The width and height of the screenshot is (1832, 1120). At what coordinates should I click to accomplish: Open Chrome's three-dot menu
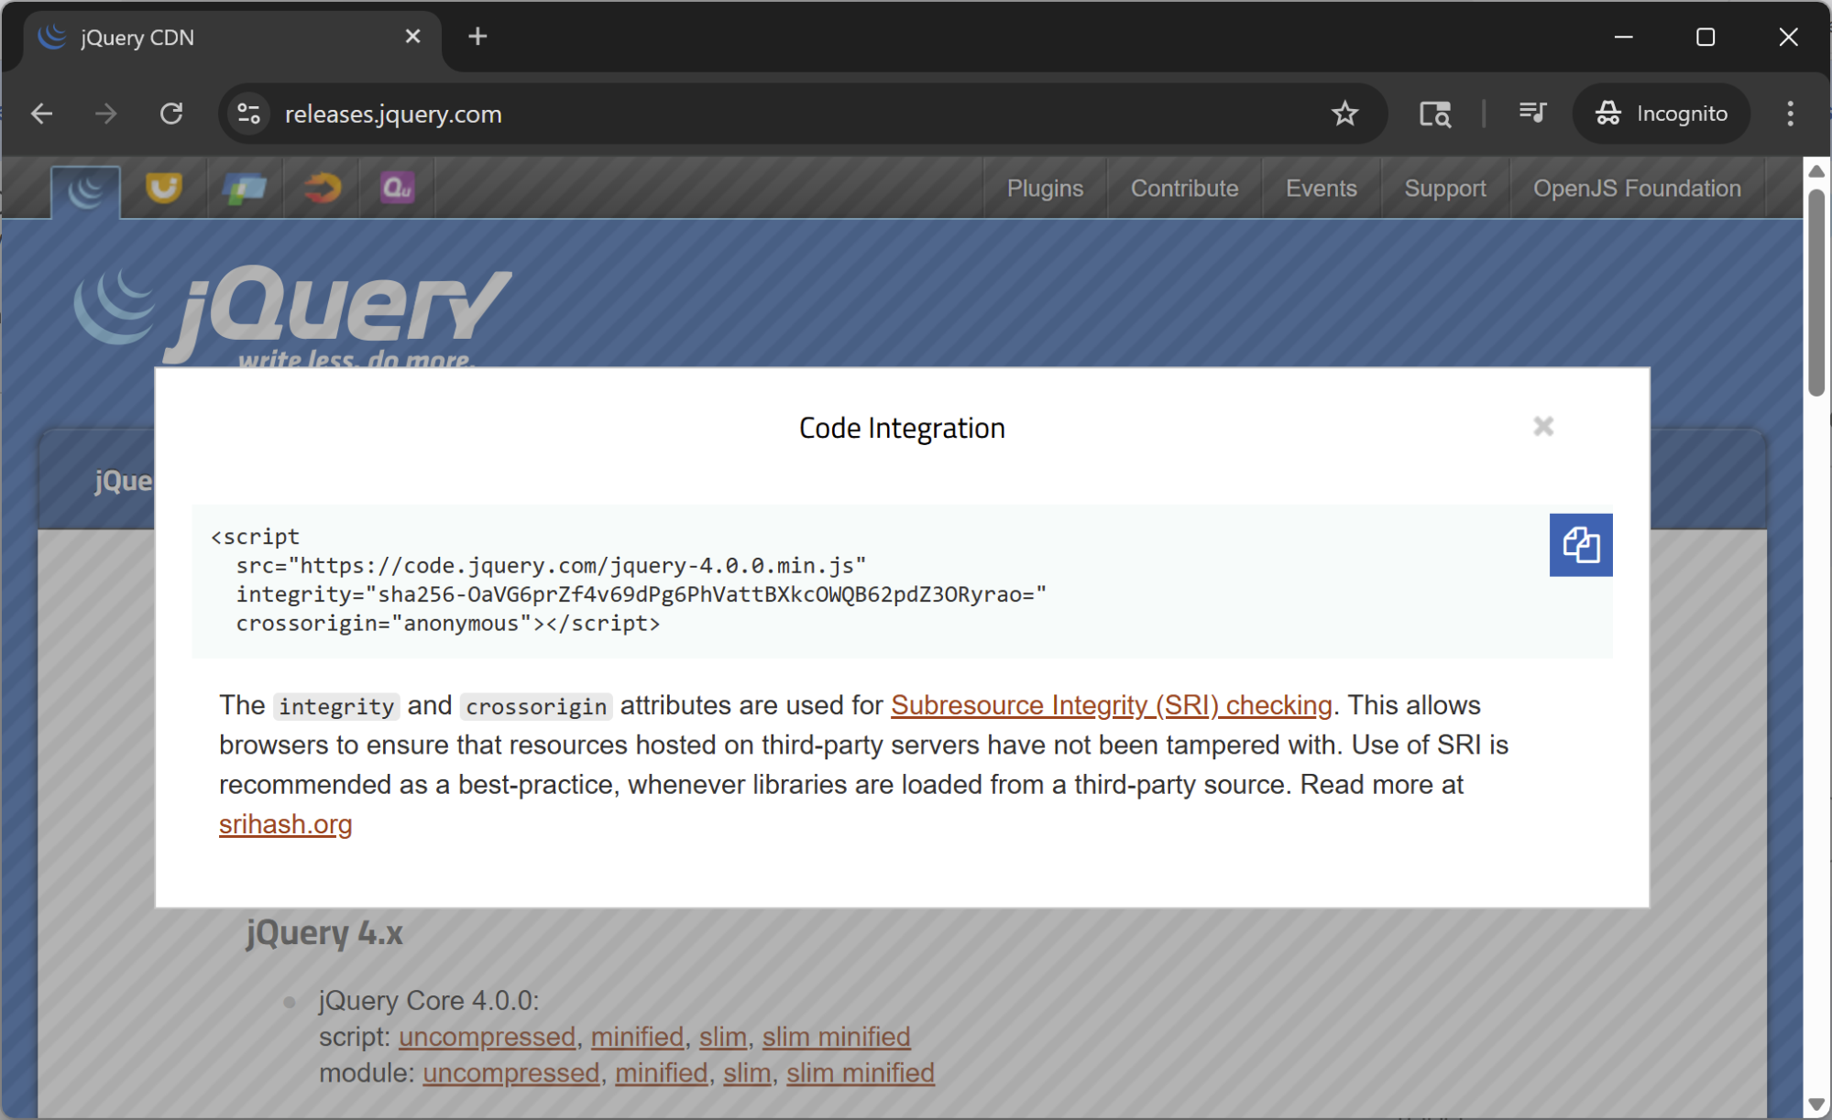[1790, 114]
